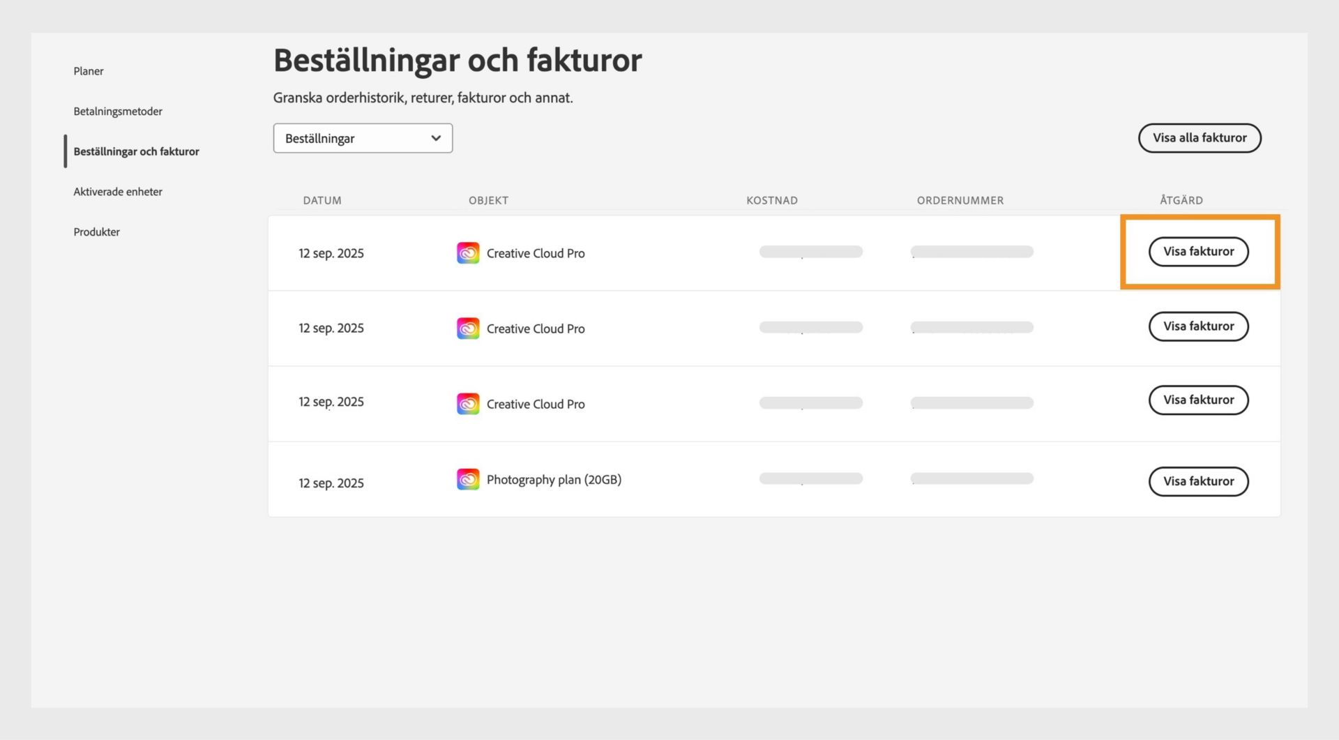Click the Beställningar och fakturor page heading

pos(457,60)
